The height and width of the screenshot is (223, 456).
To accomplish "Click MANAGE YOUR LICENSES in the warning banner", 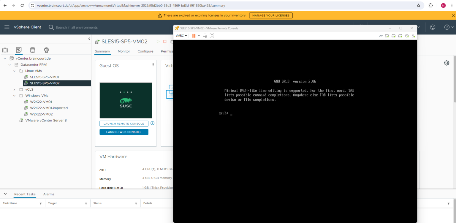I will coord(270,15).
